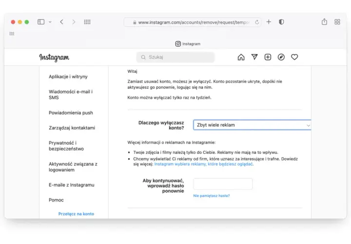The height and width of the screenshot is (244, 351).
Task: Show tab overview icon
Action: click(337, 22)
